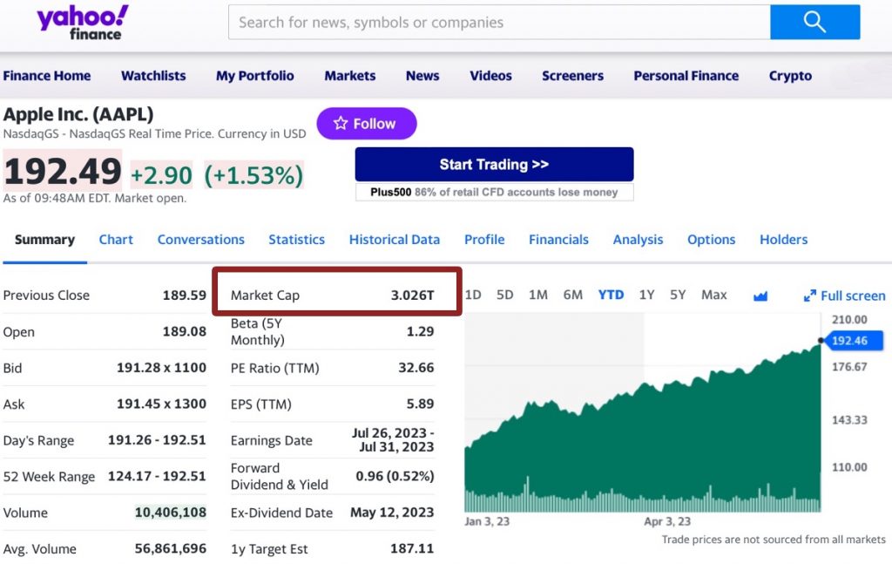
Task: Open My Portfolio
Action: coord(255,76)
